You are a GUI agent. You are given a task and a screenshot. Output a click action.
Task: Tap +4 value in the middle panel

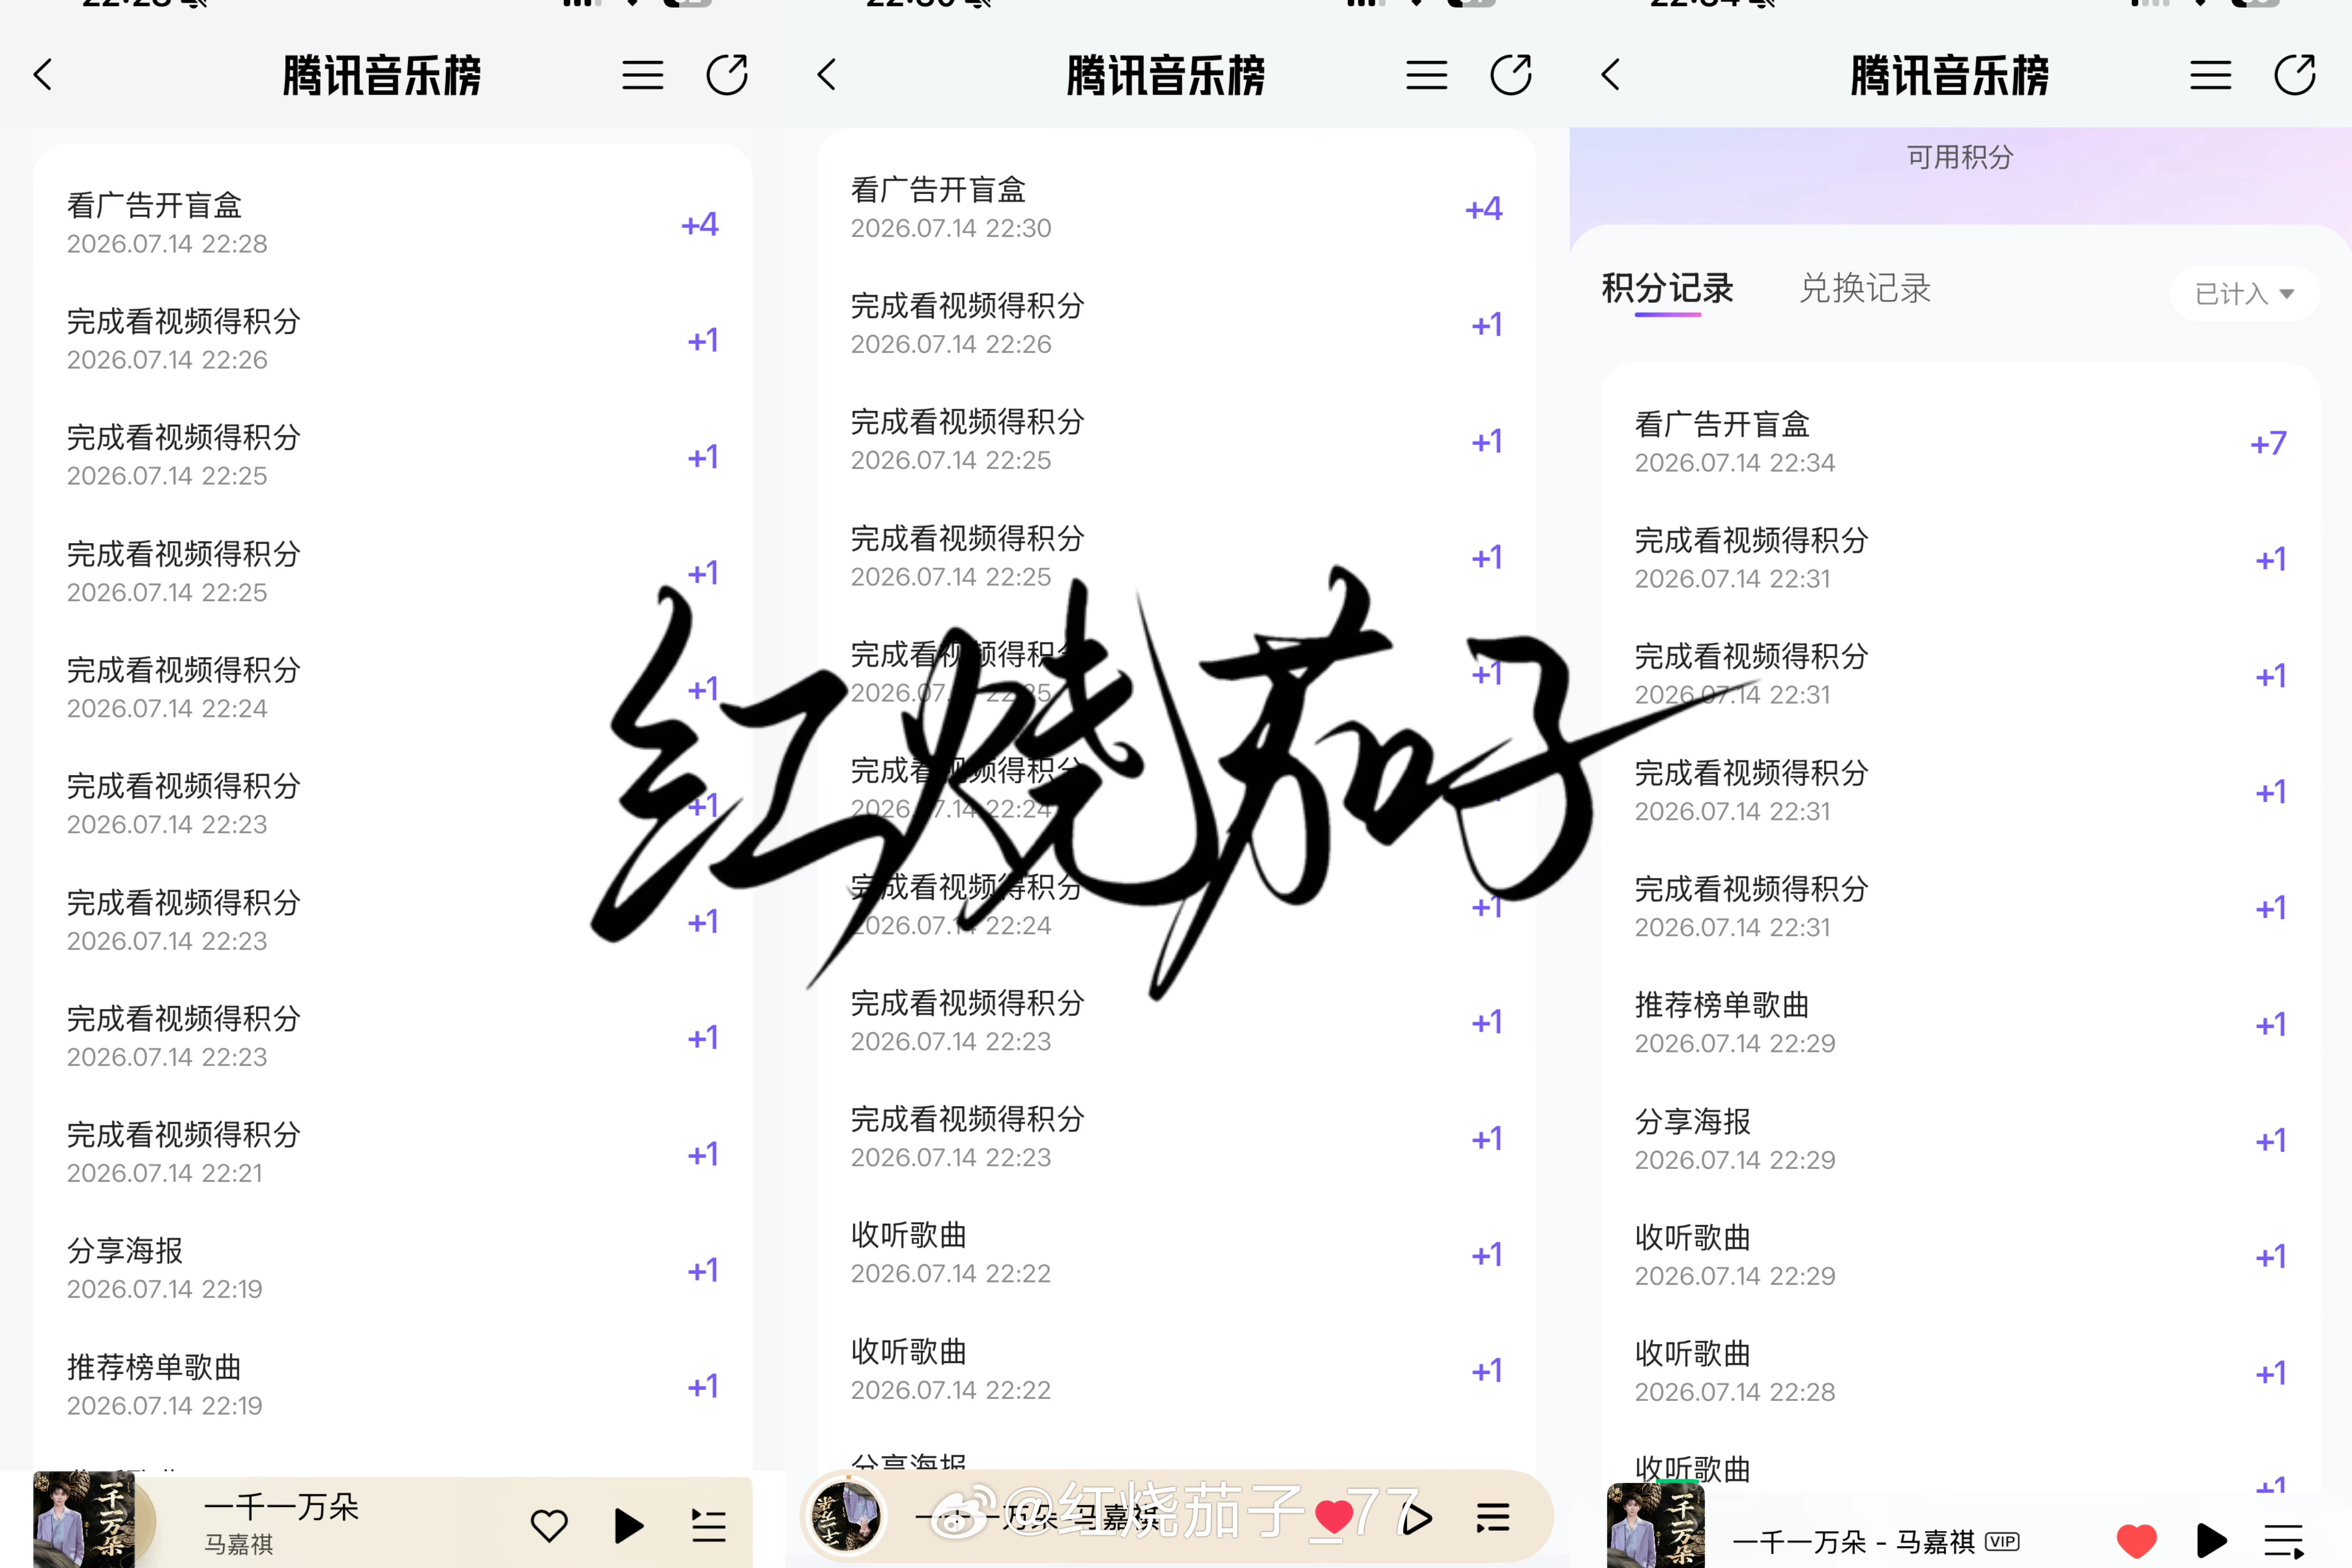(1484, 208)
